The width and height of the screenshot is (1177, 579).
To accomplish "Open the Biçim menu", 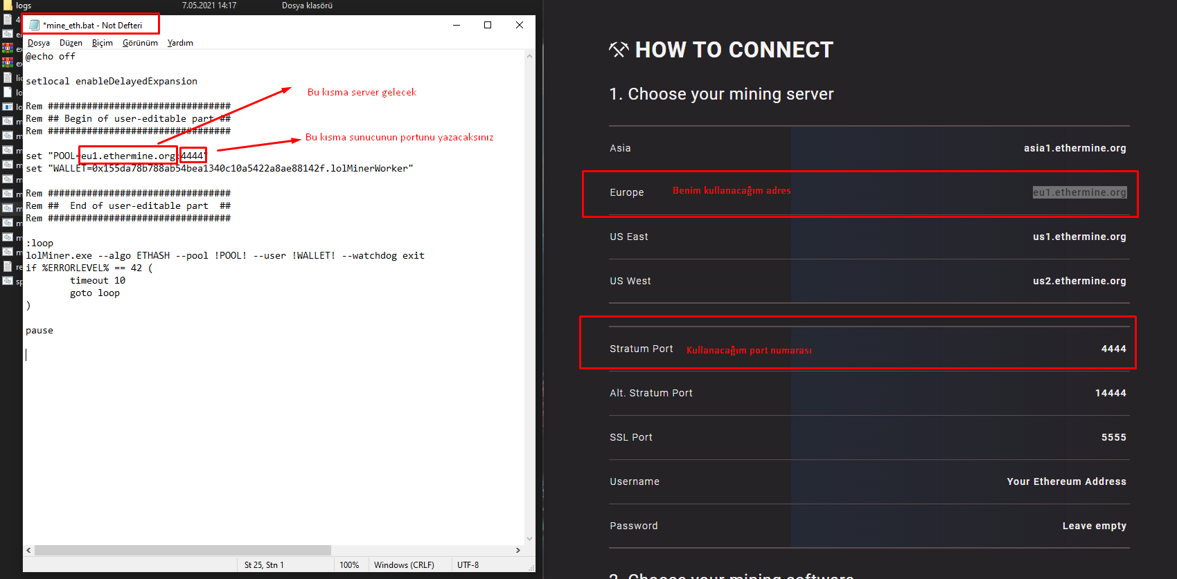I will pyautogui.click(x=103, y=43).
